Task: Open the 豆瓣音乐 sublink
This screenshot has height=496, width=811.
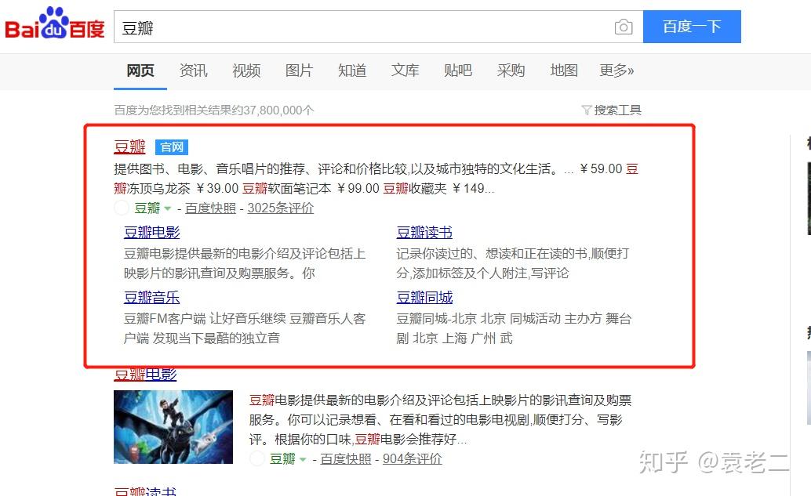Action: [151, 298]
